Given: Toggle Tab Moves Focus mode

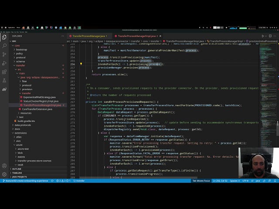Looking at the screenshot, I should [x=201, y=181].
